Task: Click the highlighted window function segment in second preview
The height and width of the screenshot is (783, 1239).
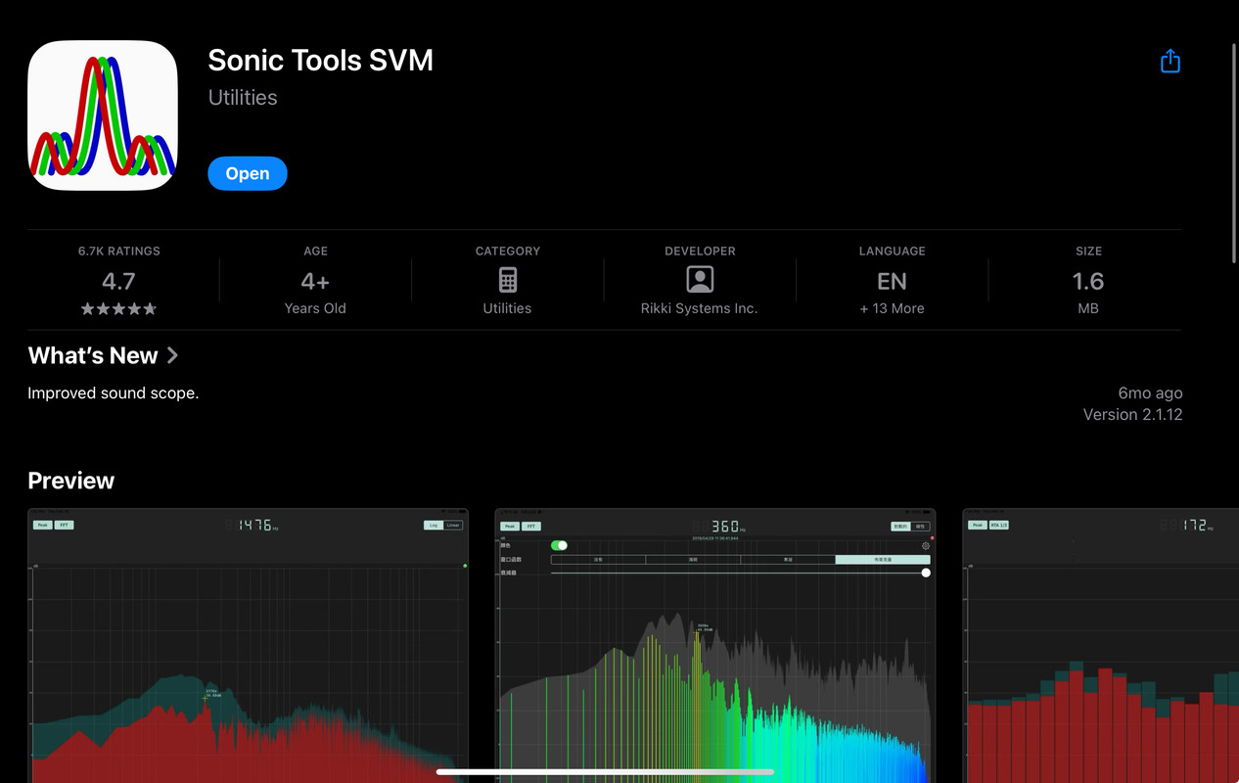Action: click(x=883, y=560)
